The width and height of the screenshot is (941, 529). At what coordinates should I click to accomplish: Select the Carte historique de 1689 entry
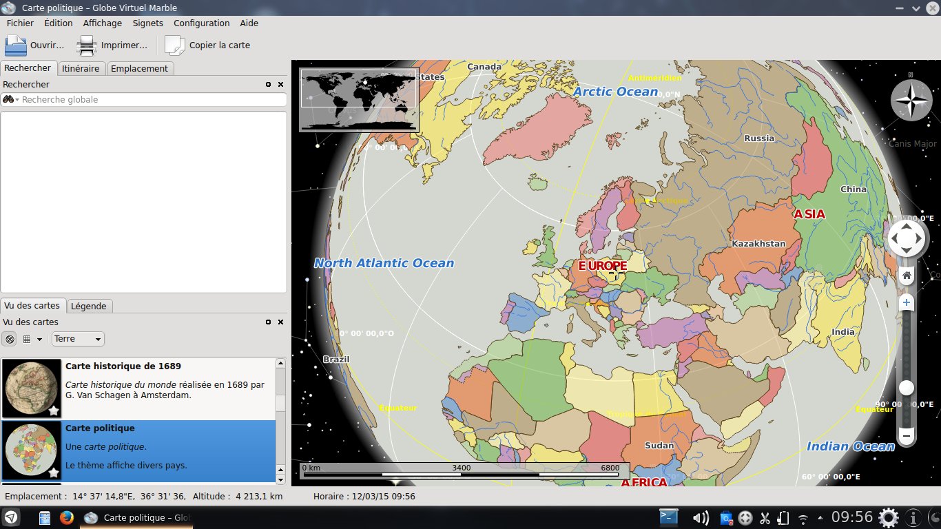point(138,388)
